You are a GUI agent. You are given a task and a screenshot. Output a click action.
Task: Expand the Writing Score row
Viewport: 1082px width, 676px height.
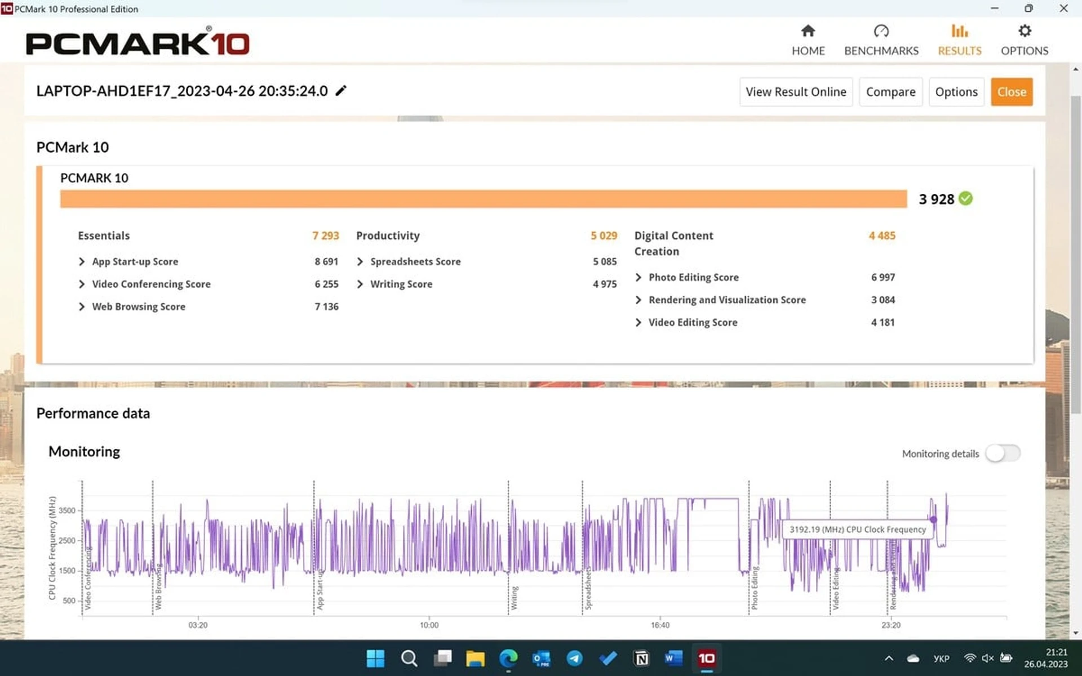pos(360,284)
